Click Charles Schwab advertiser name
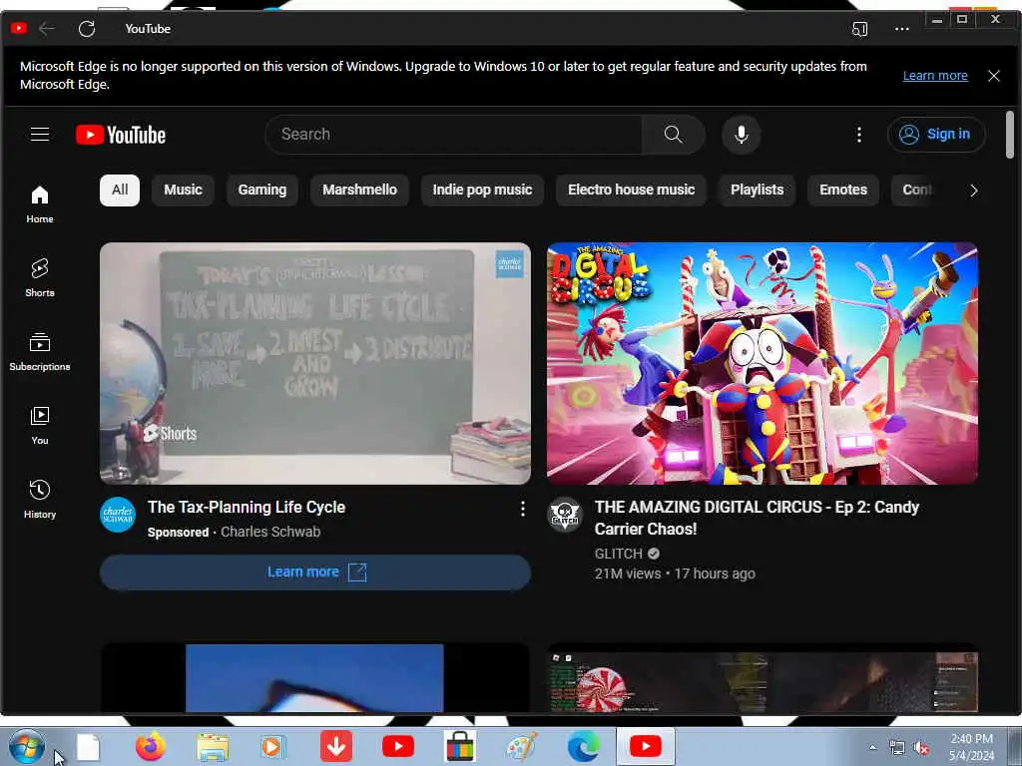 [x=270, y=533]
